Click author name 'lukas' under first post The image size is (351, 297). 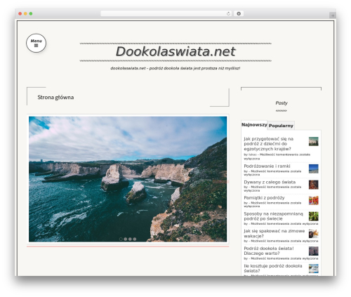click(x=253, y=154)
